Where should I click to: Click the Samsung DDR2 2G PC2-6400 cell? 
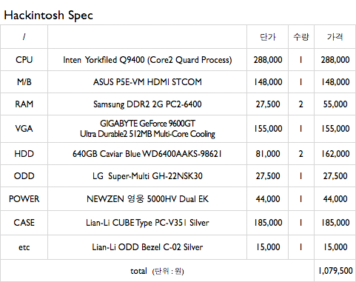[147, 104]
